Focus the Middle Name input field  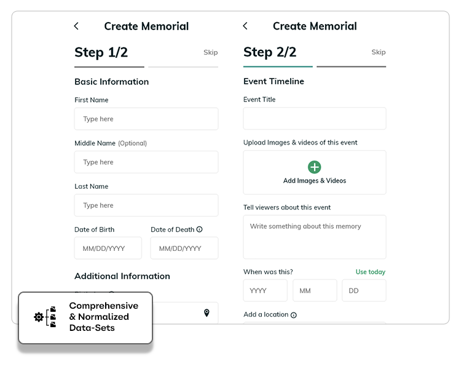click(146, 162)
